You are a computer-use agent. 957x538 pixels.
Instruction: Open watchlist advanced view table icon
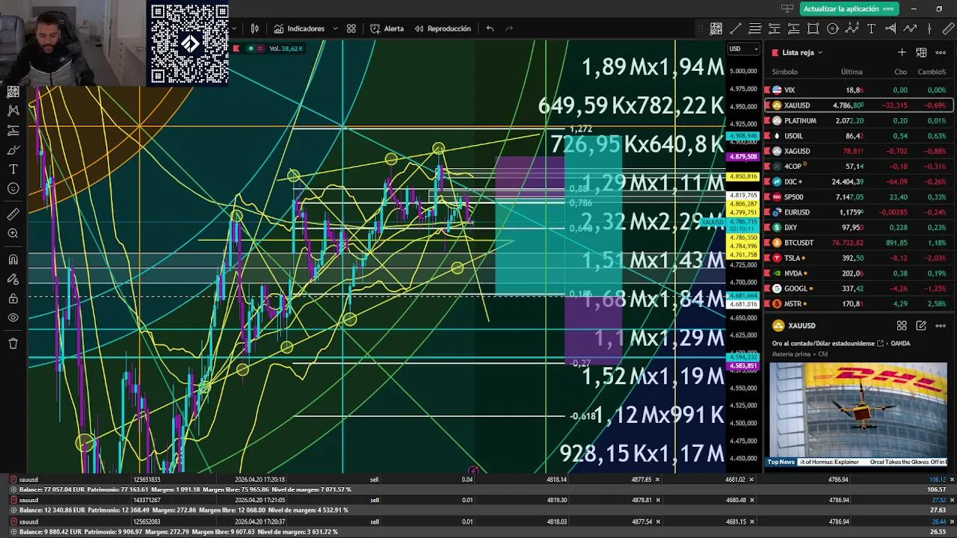921,52
